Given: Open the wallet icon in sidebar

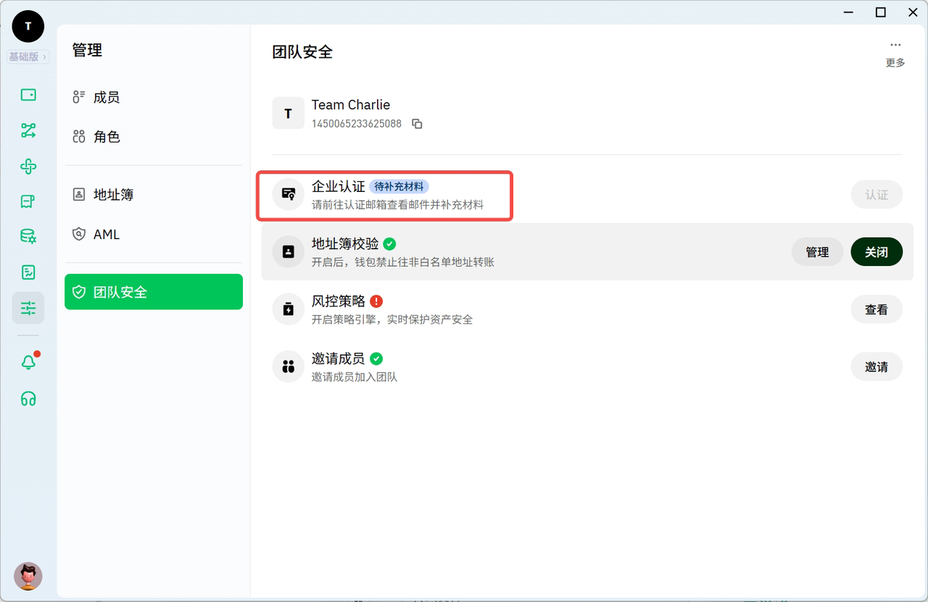Looking at the screenshot, I should [28, 95].
